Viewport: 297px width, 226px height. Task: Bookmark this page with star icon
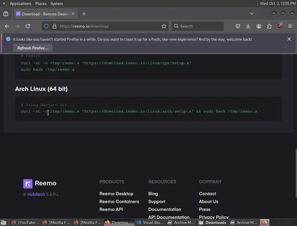[x=164, y=26]
